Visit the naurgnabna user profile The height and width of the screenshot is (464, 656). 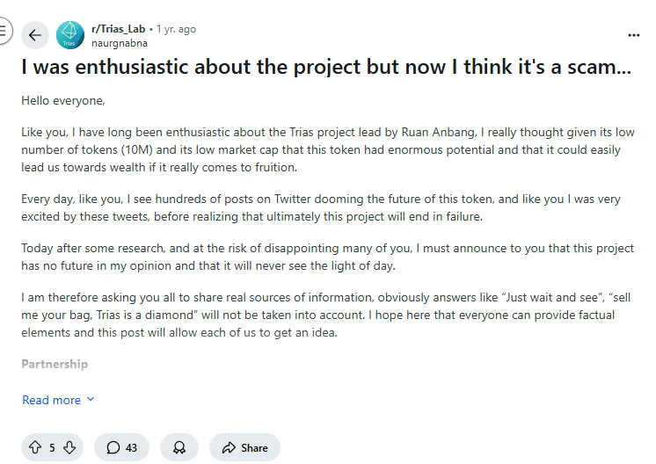[120, 42]
